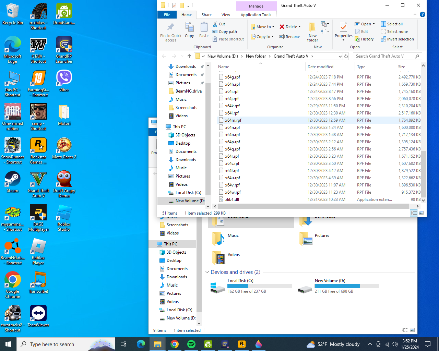The width and height of the screenshot is (439, 351).
Task: Sort by the Date modified column
Action: 330,67
